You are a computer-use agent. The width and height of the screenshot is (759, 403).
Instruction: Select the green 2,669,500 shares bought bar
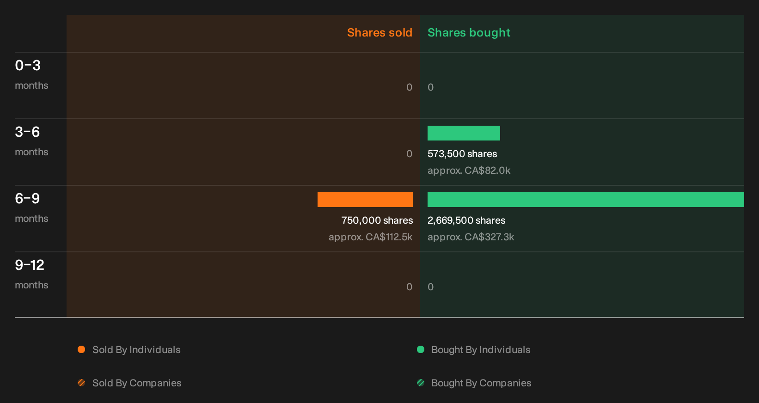(x=586, y=200)
